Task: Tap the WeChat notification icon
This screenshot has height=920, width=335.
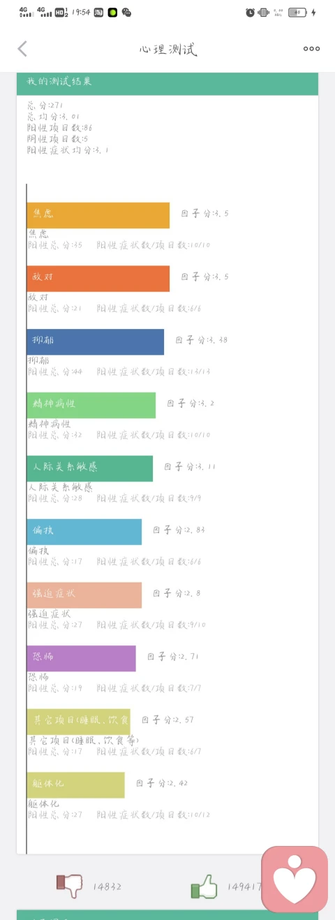Action: pos(126,12)
